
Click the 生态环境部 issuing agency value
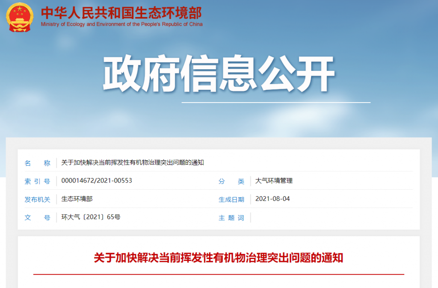click(x=77, y=199)
